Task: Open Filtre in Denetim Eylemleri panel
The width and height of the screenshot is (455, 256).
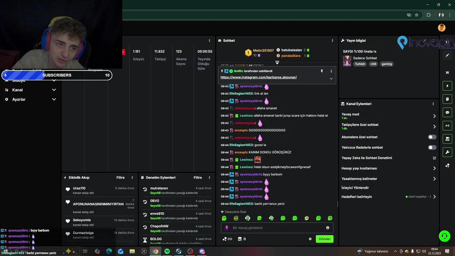Action: 198,177
